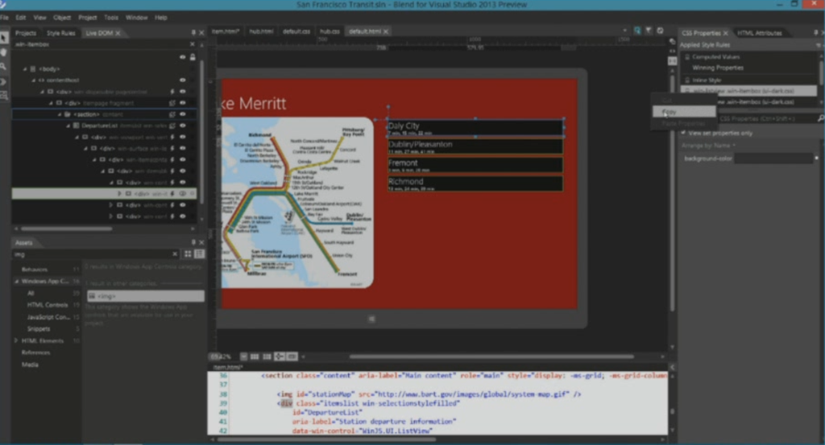The height and width of the screenshot is (445, 825).
Task: Switch Assets to list view
Action: [200, 253]
